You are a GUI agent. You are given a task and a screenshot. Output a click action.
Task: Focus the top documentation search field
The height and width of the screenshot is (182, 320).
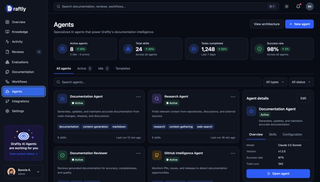pos(166,6)
